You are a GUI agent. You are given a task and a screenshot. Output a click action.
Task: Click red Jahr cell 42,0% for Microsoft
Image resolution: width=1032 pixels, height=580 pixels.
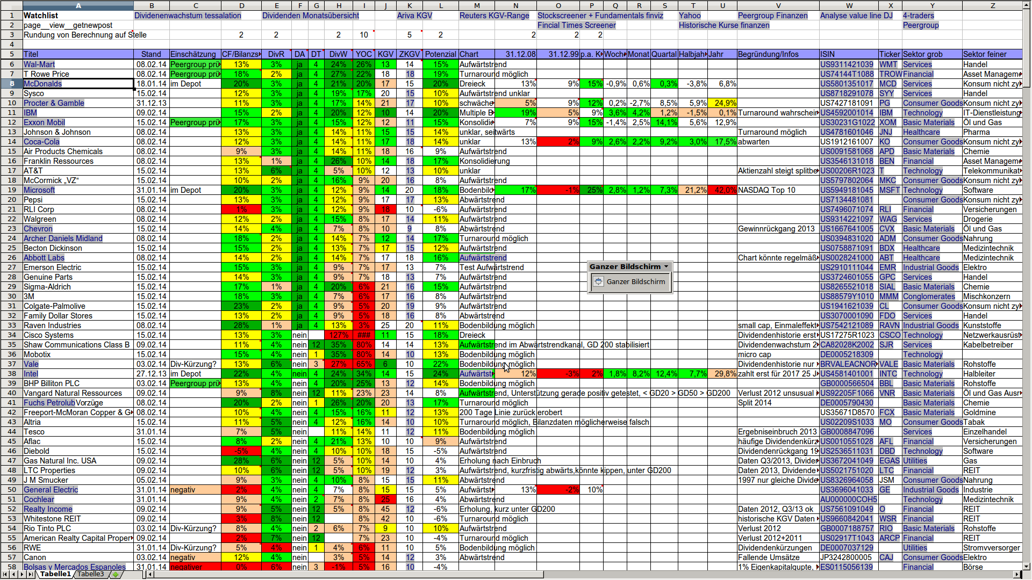(x=722, y=190)
